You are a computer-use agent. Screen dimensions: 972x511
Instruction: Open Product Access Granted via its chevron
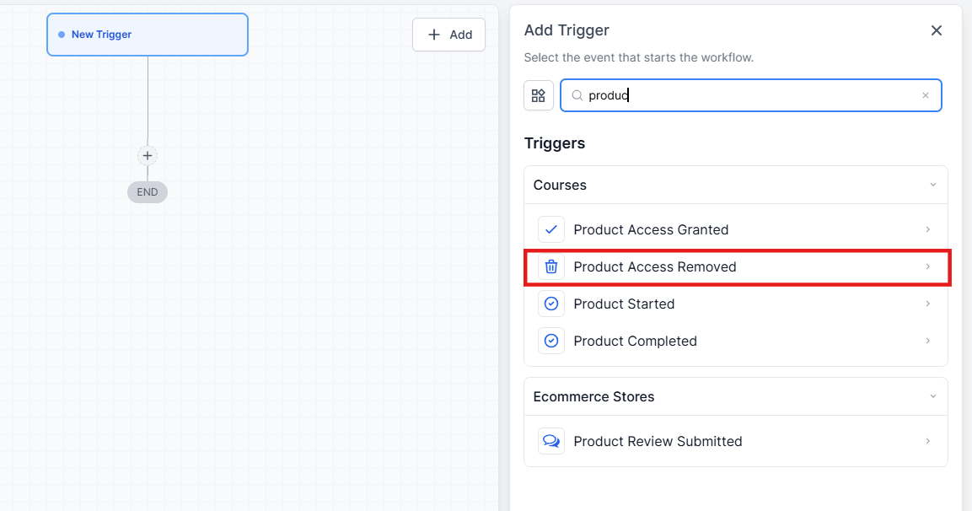(x=927, y=229)
